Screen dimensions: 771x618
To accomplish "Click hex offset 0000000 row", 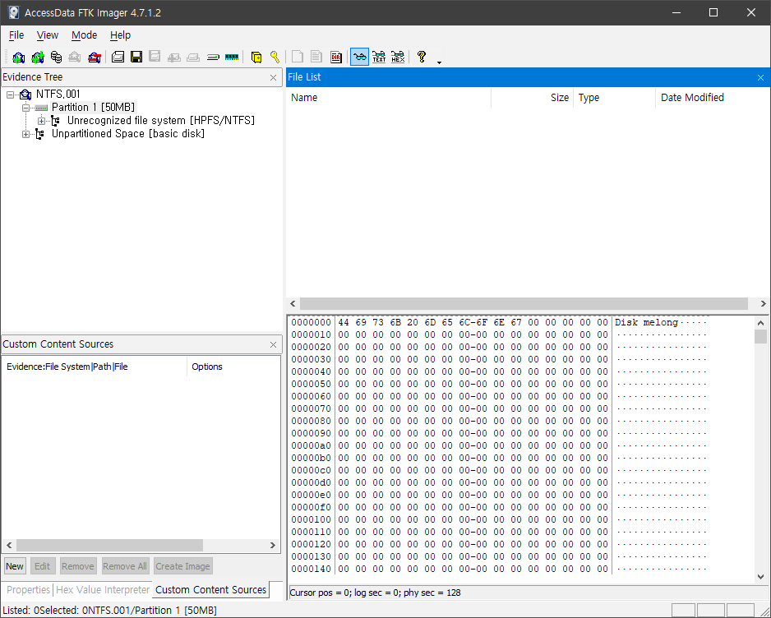I will (499, 322).
